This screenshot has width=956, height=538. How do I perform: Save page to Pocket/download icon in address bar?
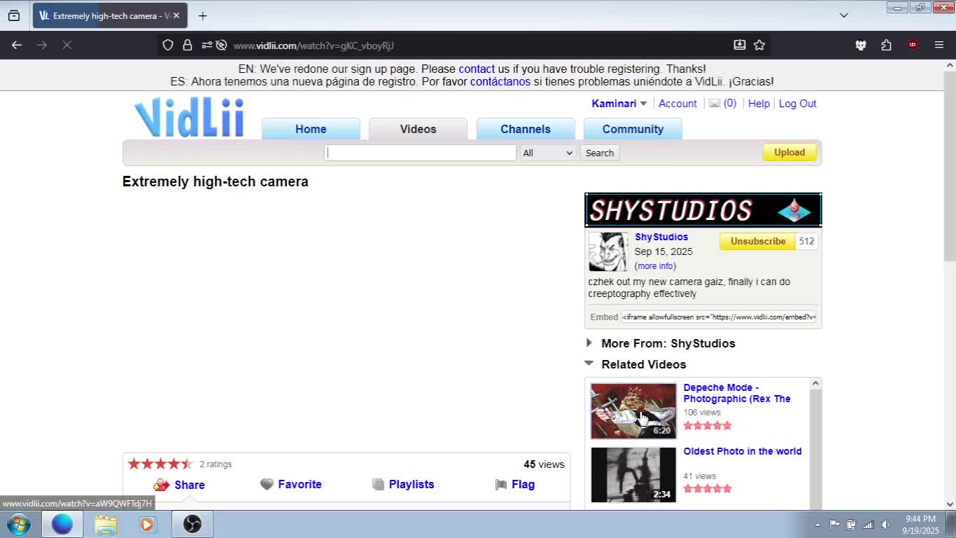[x=739, y=45]
